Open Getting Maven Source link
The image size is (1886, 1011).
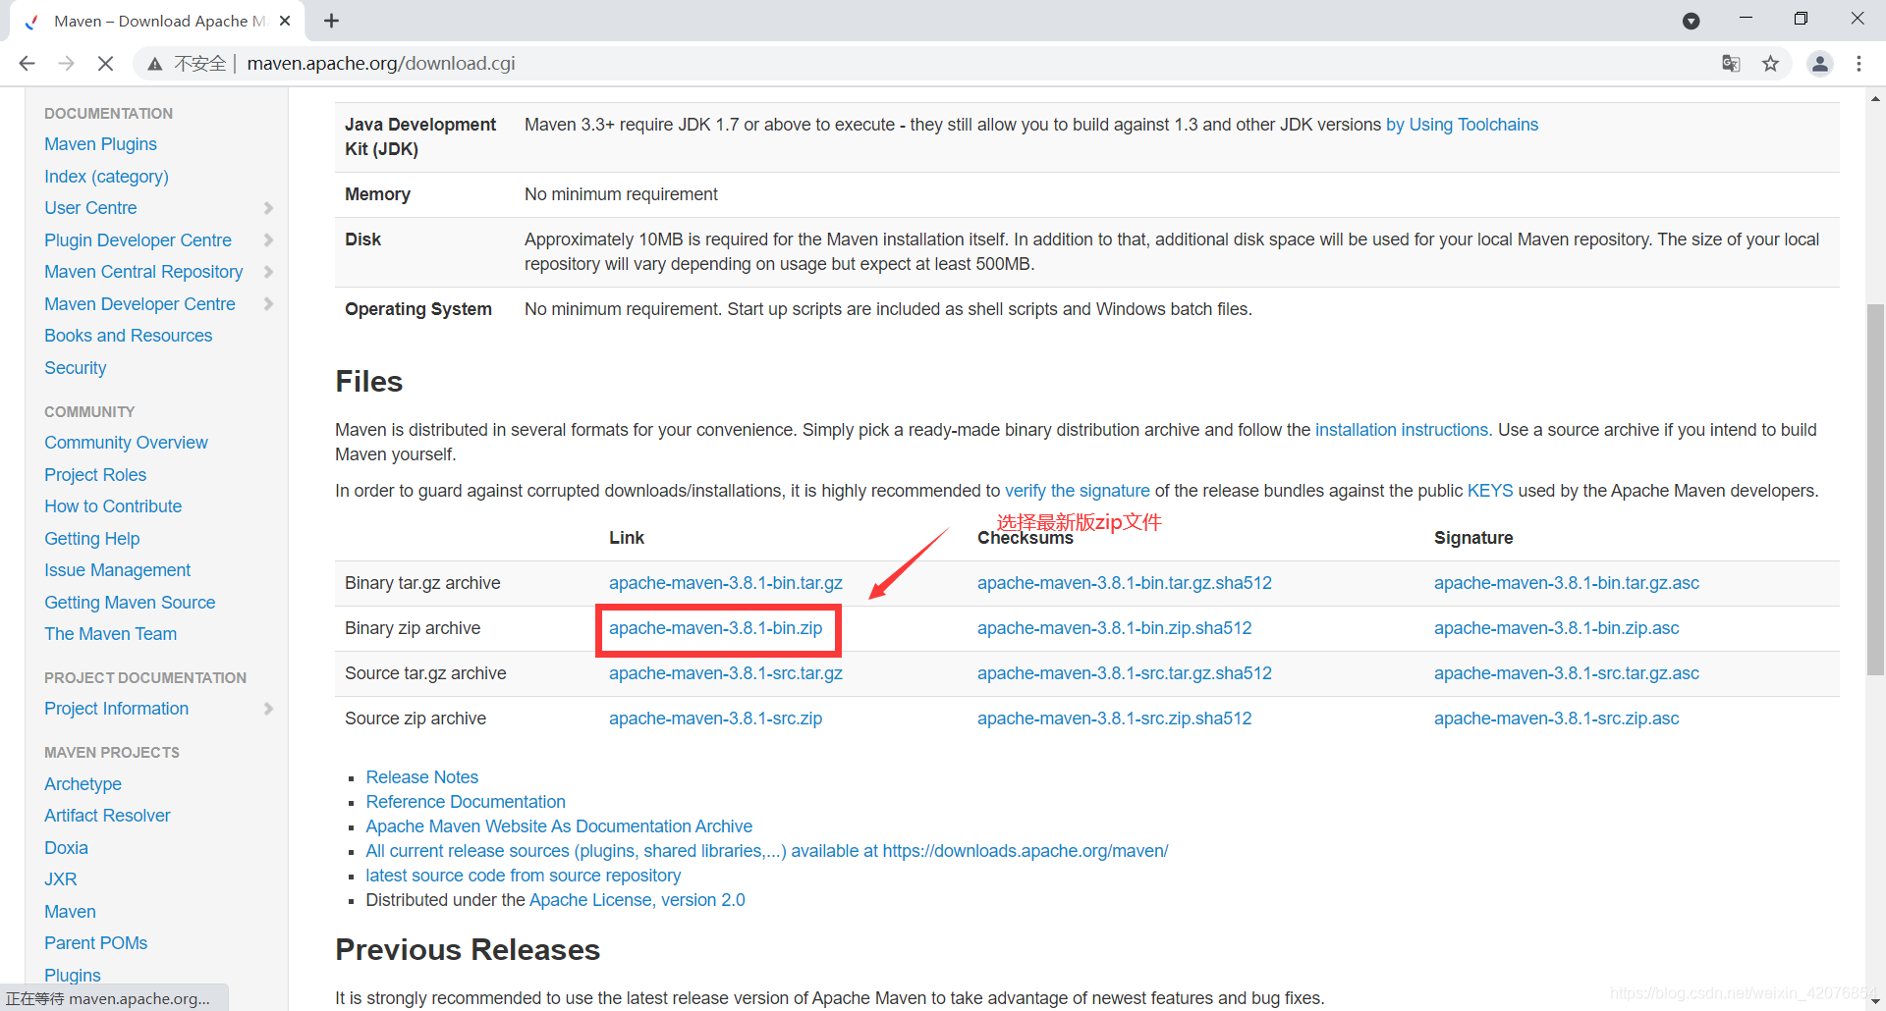(x=130, y=603)
